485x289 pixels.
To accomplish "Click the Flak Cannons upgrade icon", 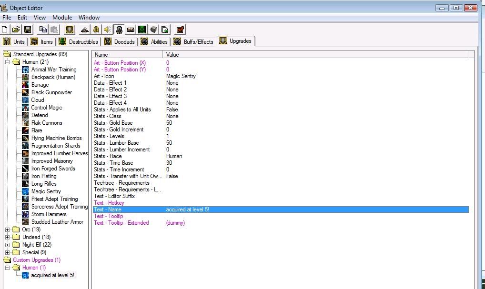I will coord(25,123).
